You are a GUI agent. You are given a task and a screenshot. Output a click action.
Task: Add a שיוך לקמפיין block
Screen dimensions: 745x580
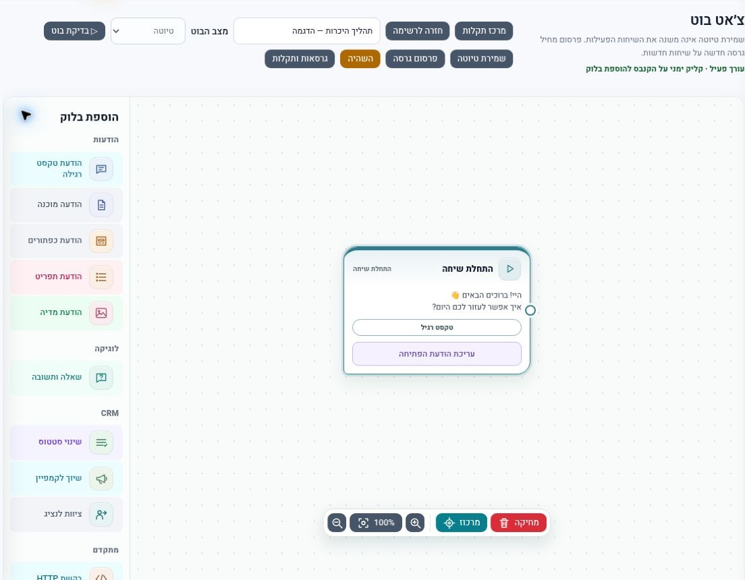(66, 479)
